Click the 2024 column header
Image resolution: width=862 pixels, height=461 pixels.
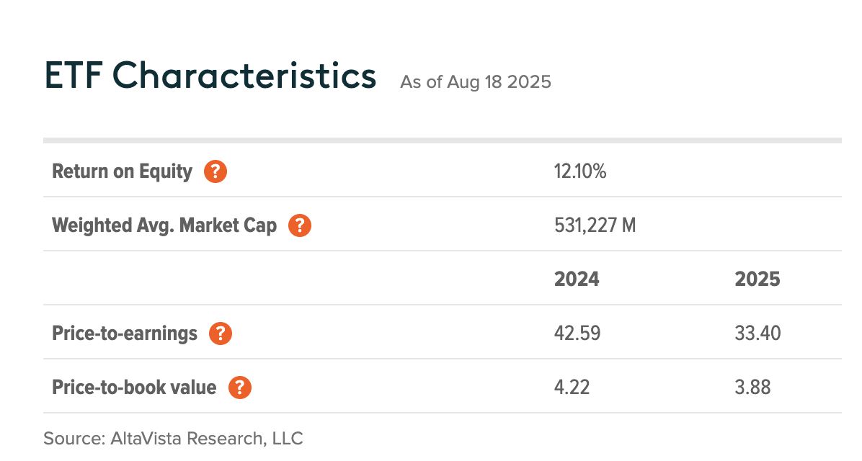tap(577, 279)
